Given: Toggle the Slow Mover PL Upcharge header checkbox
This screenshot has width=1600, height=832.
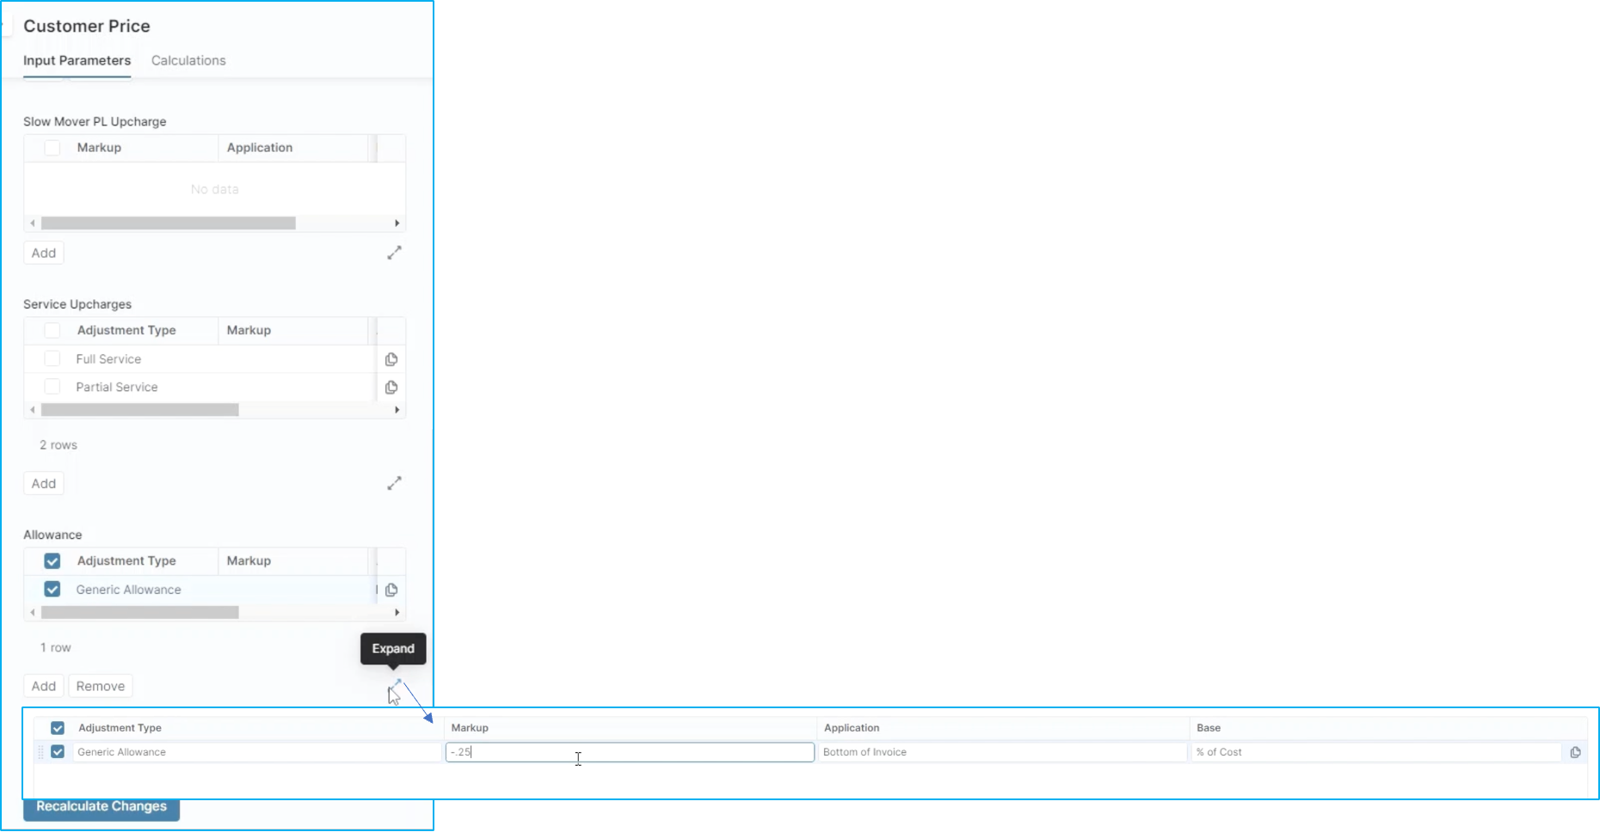Looking at the screenshot, I should point(52,148).
